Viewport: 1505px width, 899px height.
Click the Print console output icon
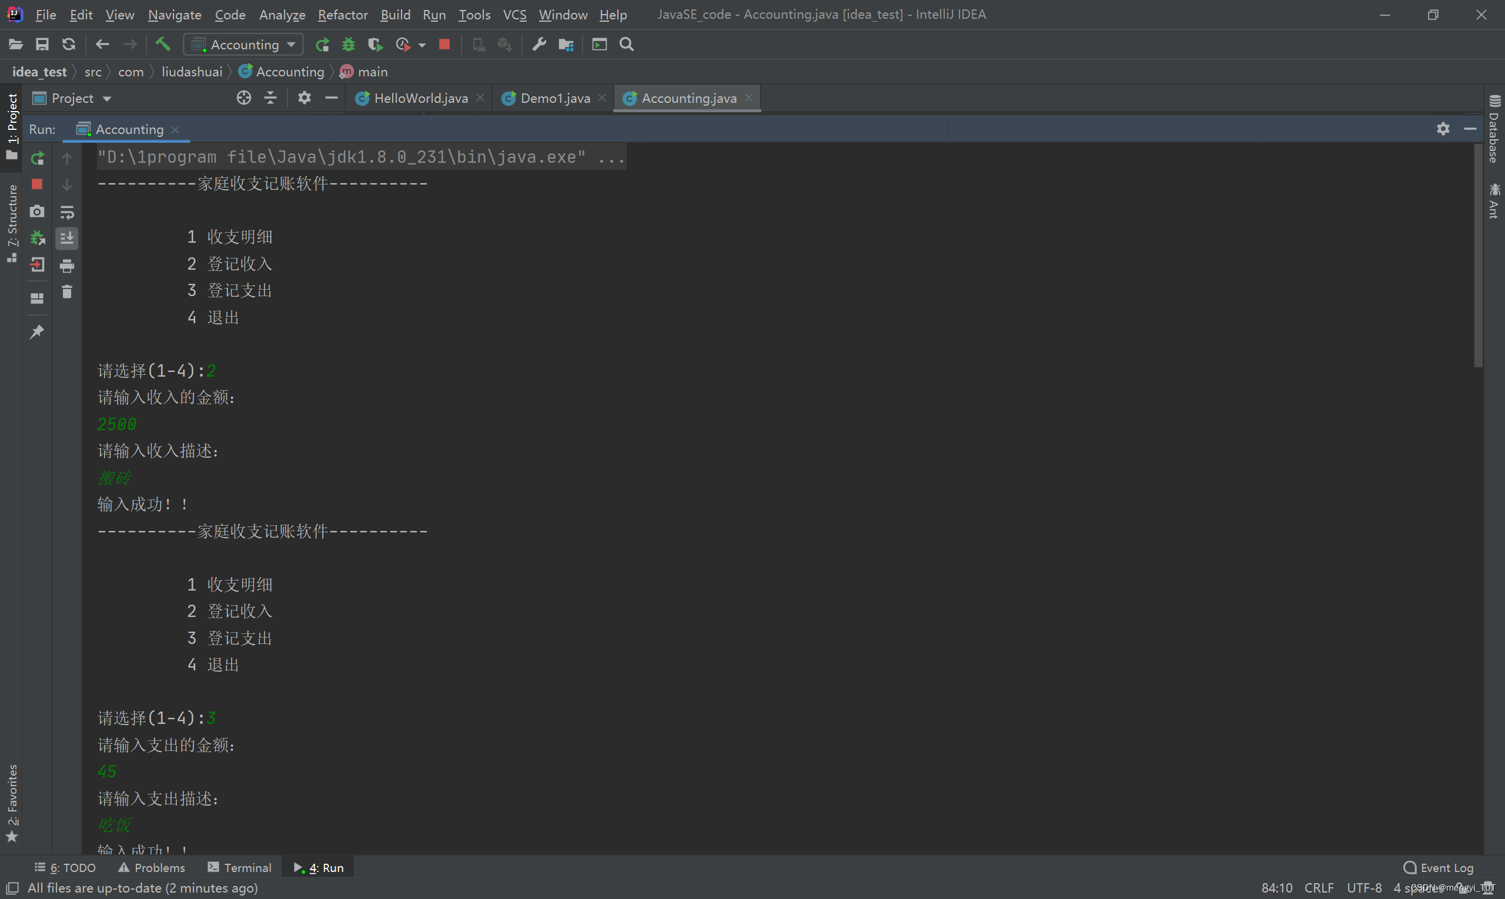click(67, 266)
